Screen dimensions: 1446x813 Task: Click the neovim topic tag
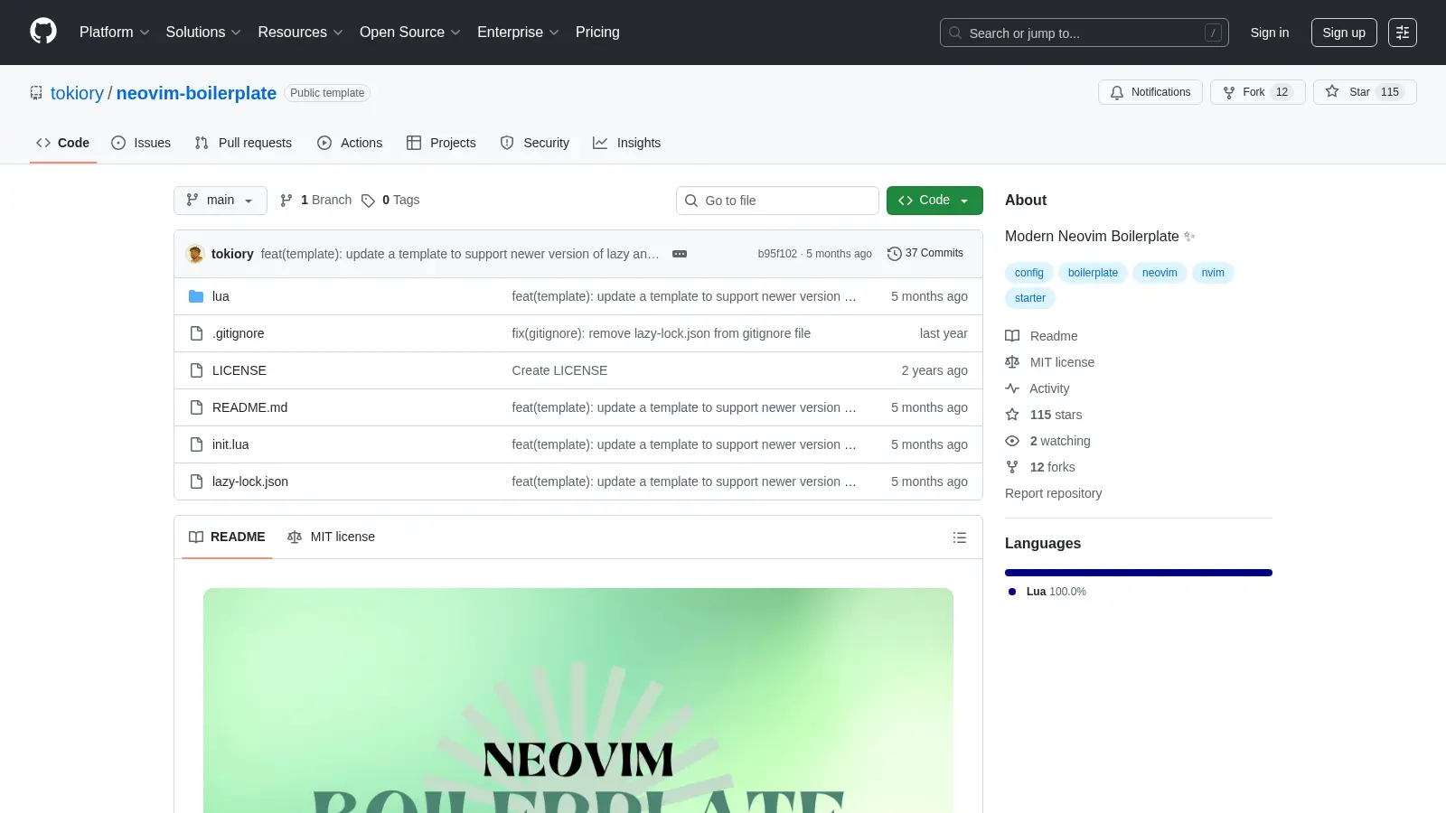[x=1160, y=273]
